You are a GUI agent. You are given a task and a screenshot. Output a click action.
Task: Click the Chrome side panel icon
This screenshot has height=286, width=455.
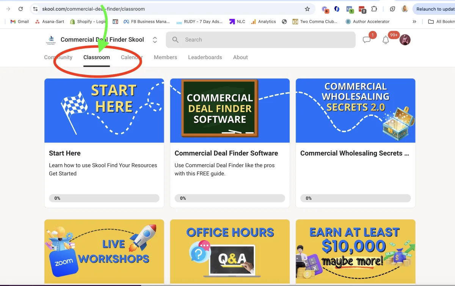tap(392, 9)
